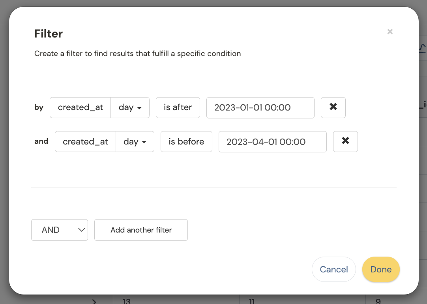The height and width of the screenshot is (304, 427).
Task: Select the second created_at field selector
Action: pos(85,141)
